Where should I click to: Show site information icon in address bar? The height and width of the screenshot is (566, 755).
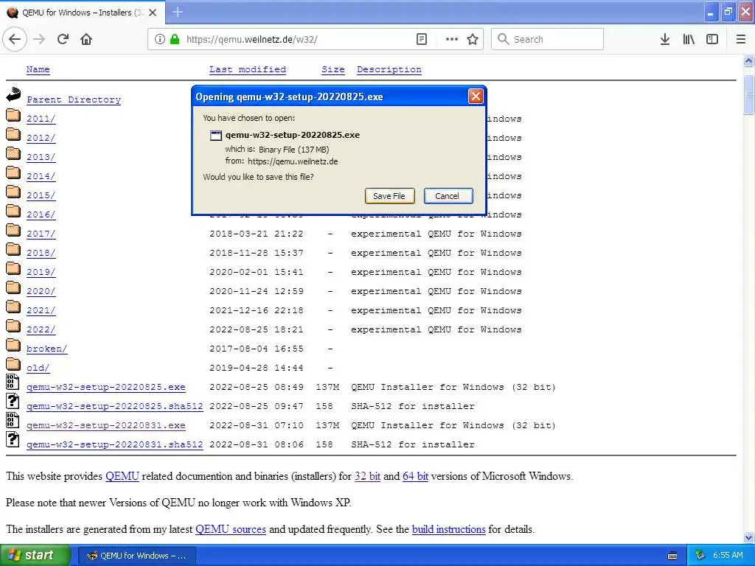tap(160, 40)
